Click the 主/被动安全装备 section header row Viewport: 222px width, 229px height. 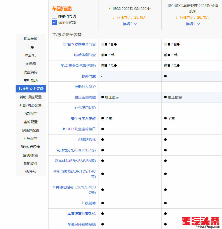pos(135,35)
